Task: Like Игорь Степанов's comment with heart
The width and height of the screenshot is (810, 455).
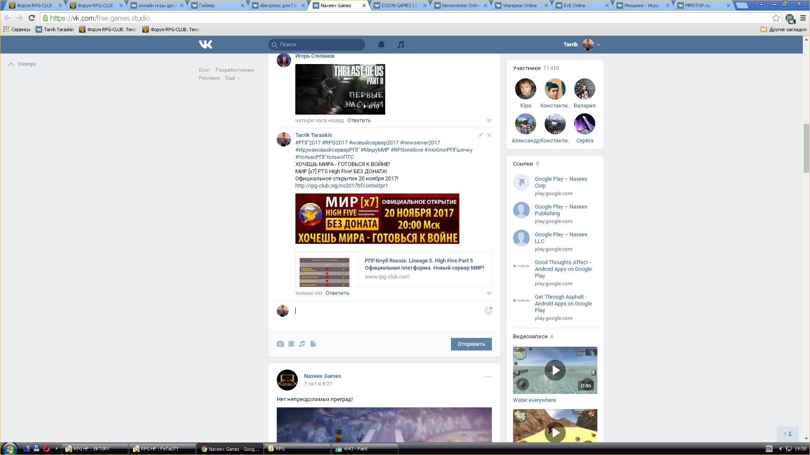Action: click(x=489, y=120)
